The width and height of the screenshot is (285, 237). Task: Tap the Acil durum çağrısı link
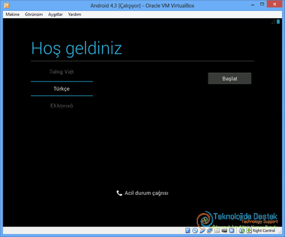(x=142, y=193)
